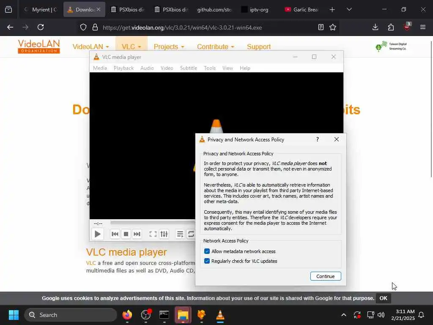Click the taskbar Search box
The width and height of the screenshot is (433, 325).
tap(71, 315)
